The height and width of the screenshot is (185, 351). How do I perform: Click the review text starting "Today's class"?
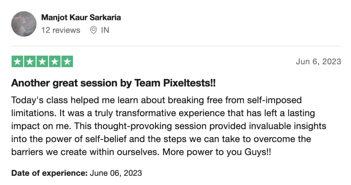tap(169, 126)
